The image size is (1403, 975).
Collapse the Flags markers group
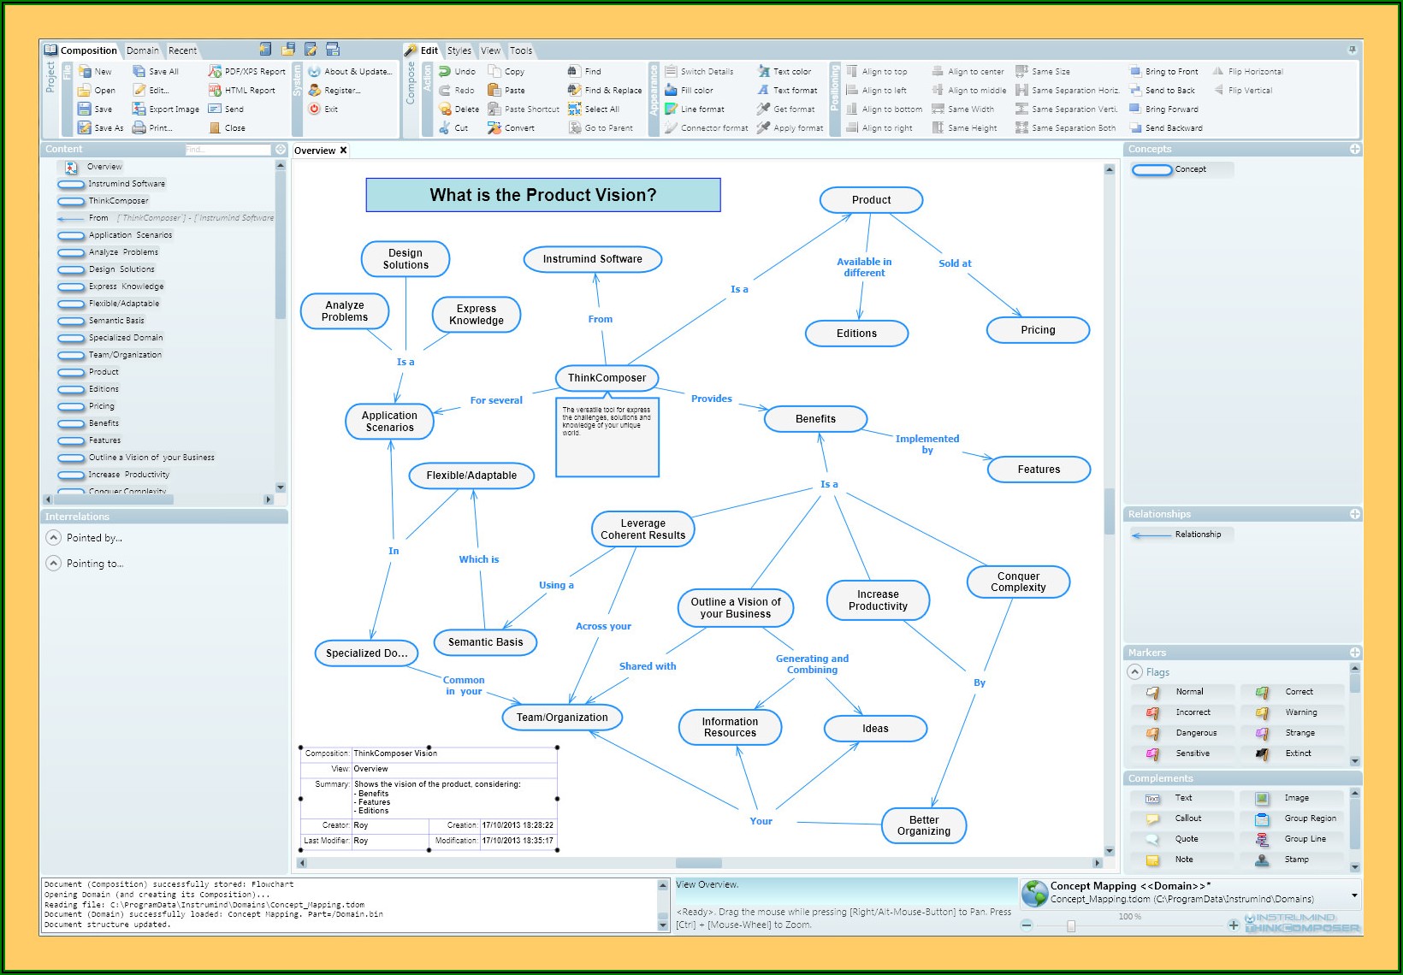point(1135,672)
